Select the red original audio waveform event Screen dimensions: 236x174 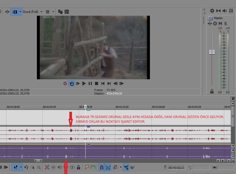click(x=115, y=134)
